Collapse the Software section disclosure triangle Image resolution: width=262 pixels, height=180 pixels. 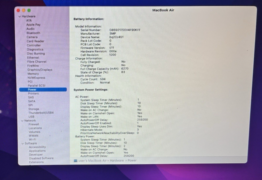point(23,143)
